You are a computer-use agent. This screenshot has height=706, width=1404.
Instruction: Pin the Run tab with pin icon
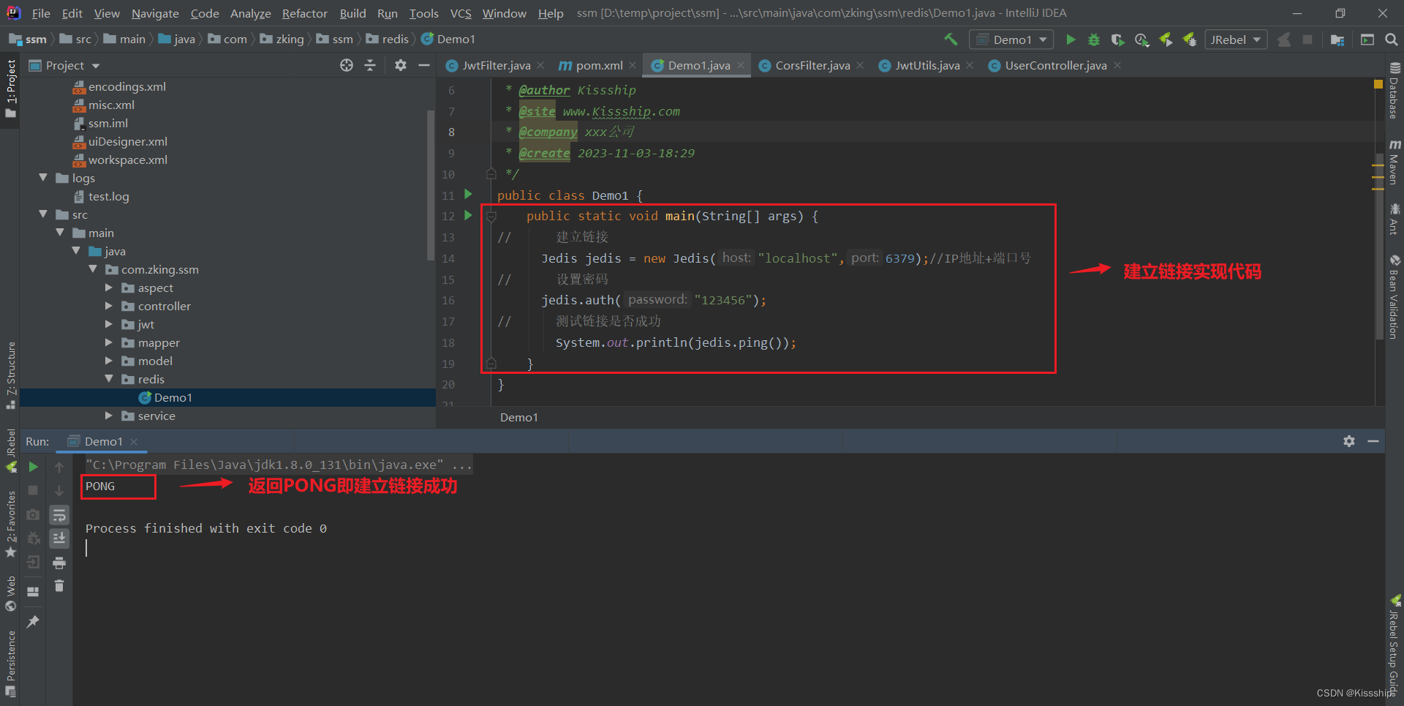click(x=33, y=622)
